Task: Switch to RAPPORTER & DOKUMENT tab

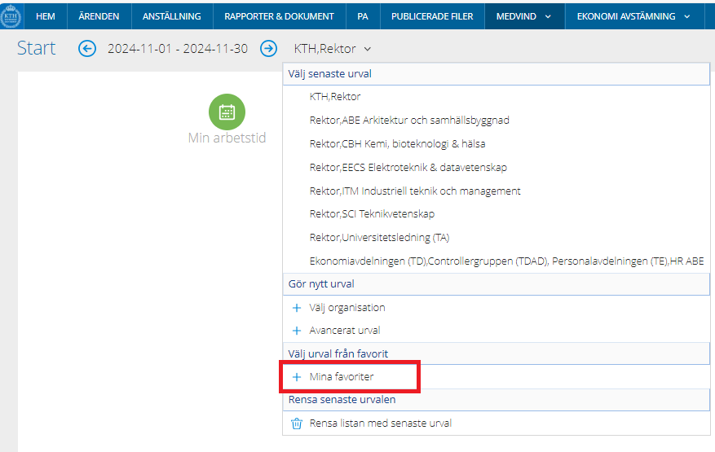Action: point(279,16)
